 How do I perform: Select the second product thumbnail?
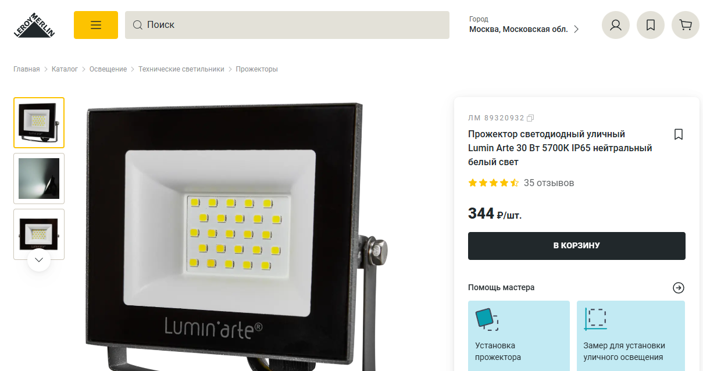(39, 179)
